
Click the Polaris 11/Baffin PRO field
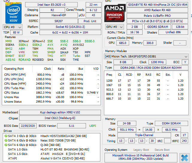click(x=157, y=16)
